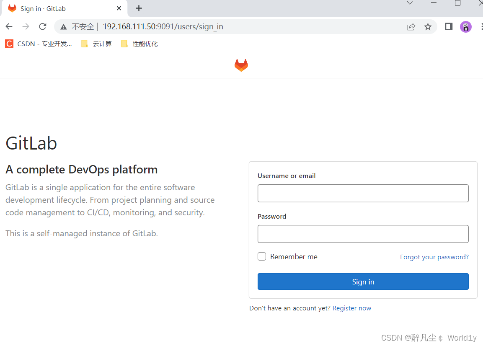Share this page via share icon
The height and width of the screenshot is (346, 483).
pos(411,27)
